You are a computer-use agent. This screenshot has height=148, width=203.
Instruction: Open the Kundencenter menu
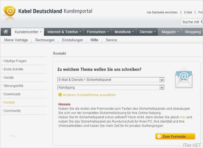point(28,32)
